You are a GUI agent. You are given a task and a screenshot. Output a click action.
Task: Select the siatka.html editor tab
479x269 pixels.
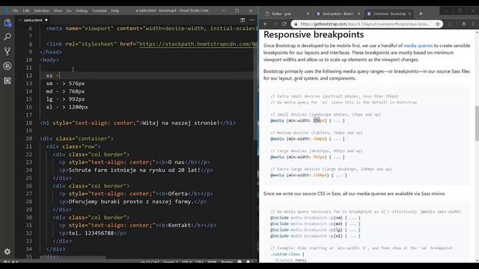(x=33, y=20)
